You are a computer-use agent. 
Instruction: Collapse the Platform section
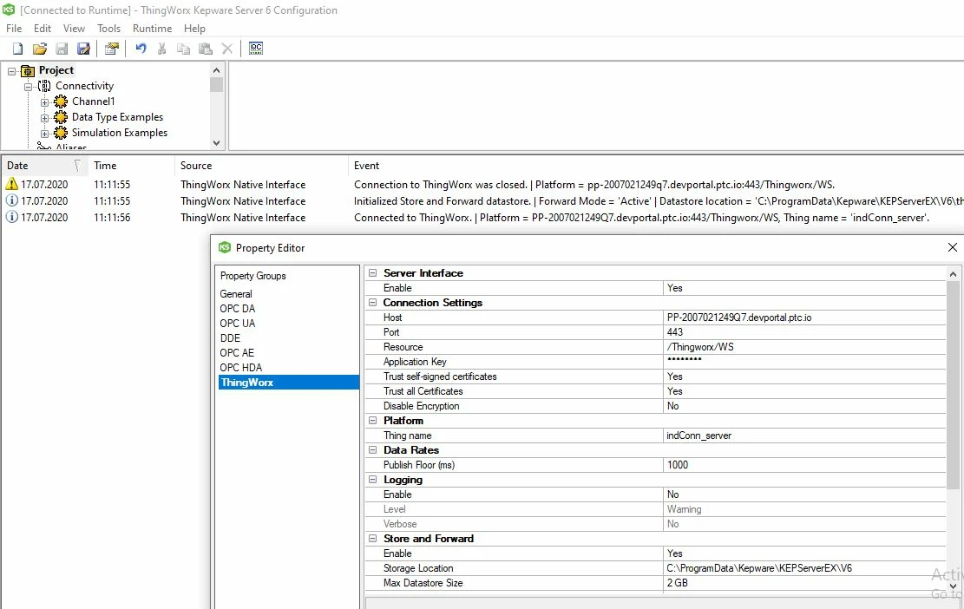tap(372, 421)
